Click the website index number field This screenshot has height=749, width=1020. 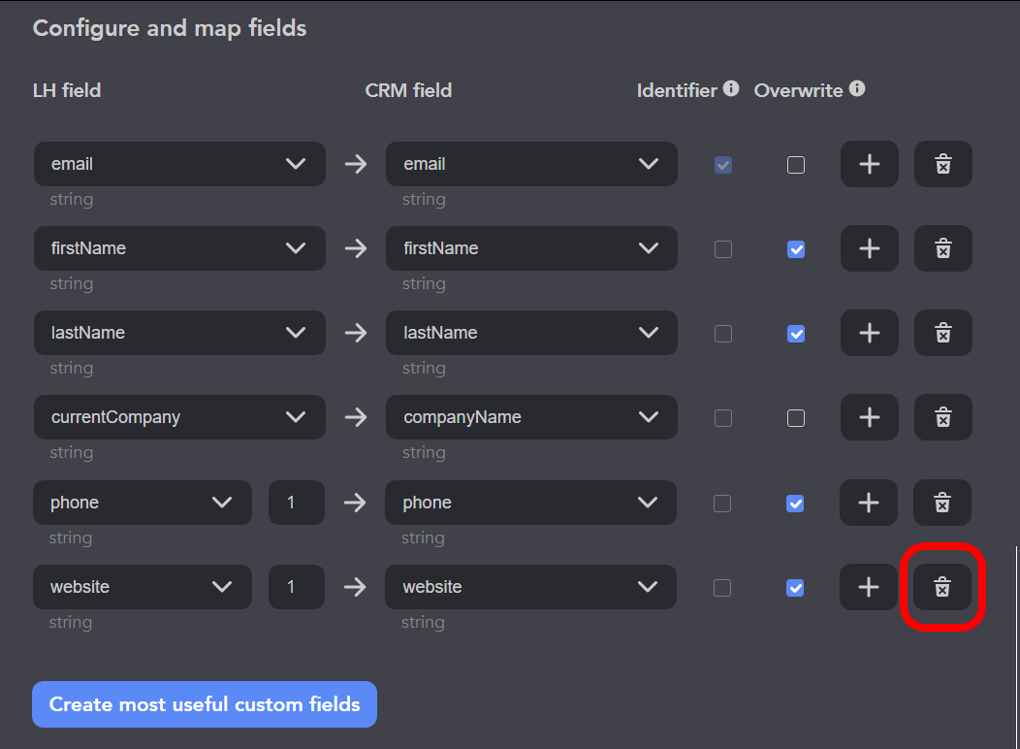297,587
